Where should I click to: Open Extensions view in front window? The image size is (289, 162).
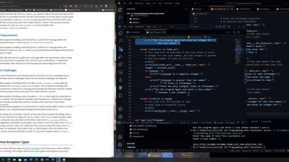[x=121, y=64]
